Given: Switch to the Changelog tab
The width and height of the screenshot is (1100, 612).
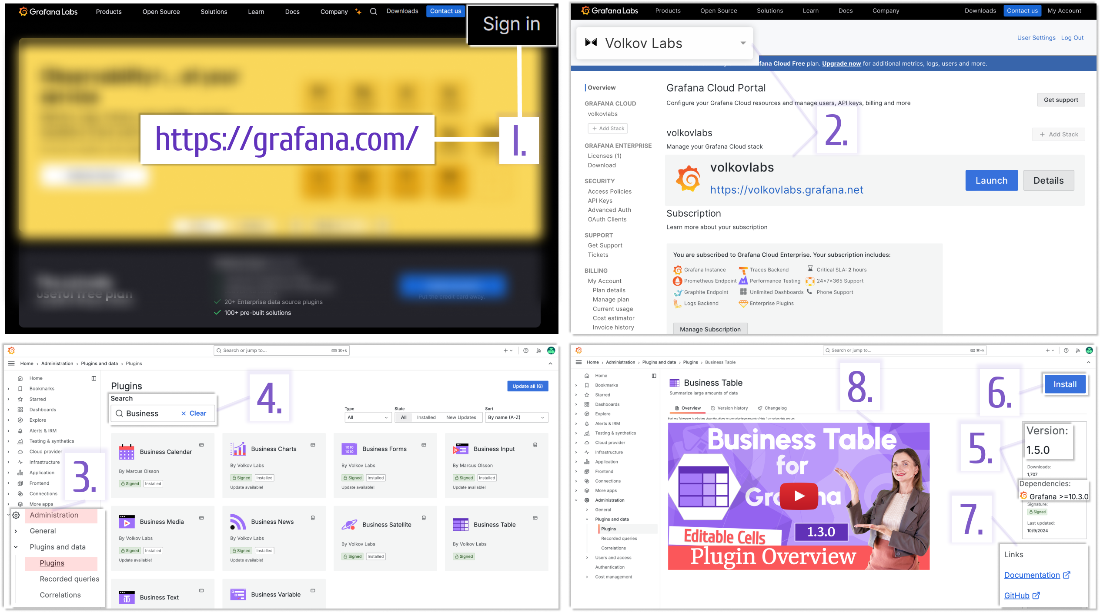Looking at the screenshot, I should click(x=772, y=408).
